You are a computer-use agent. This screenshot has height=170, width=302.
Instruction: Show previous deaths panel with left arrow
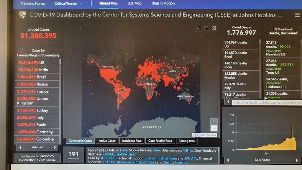tap(228, 102)
